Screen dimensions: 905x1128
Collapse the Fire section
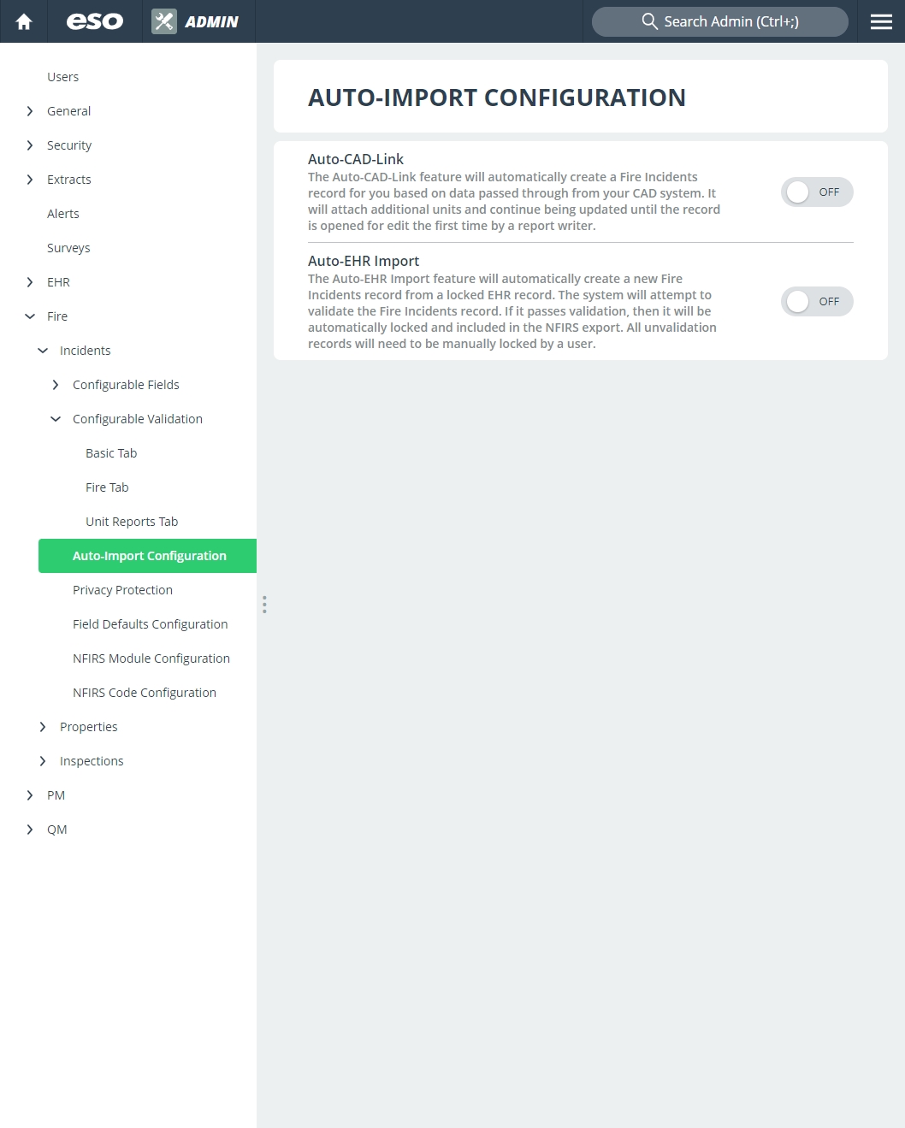pos(30,316)
